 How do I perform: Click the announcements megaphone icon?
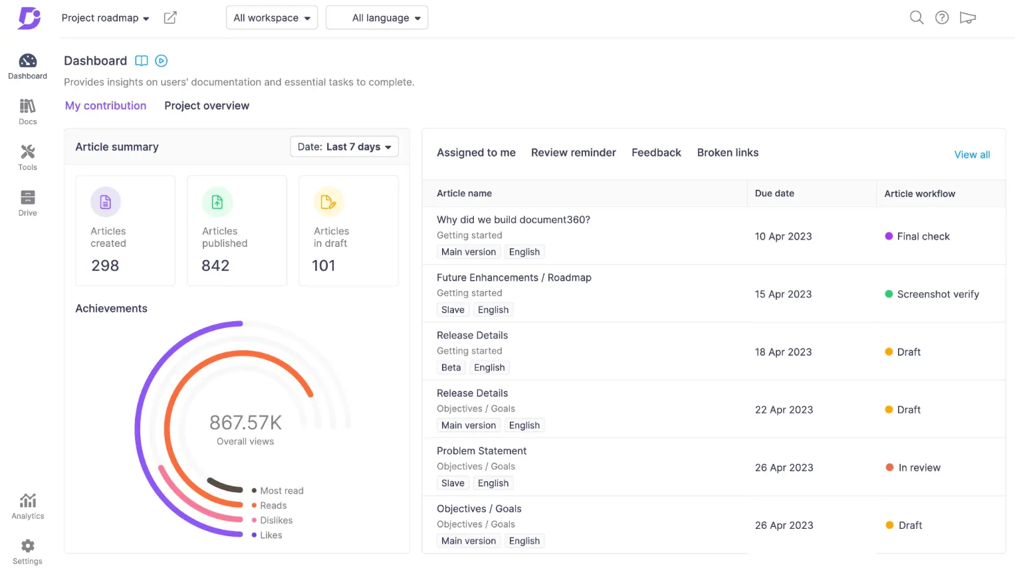click(968, 18)
